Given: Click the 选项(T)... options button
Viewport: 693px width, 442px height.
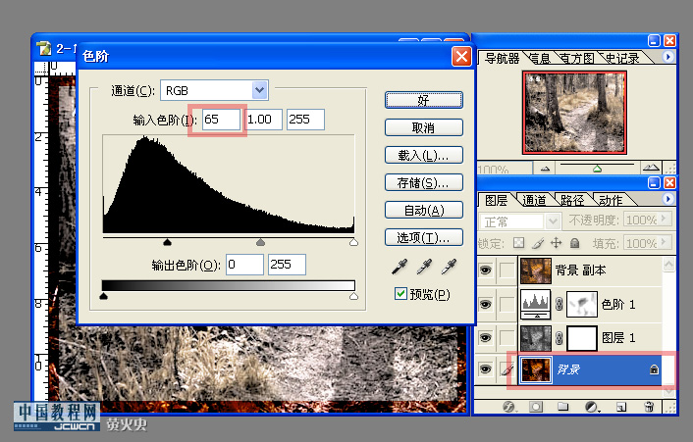Looking at the screenshot, I should tap(424, 238).
